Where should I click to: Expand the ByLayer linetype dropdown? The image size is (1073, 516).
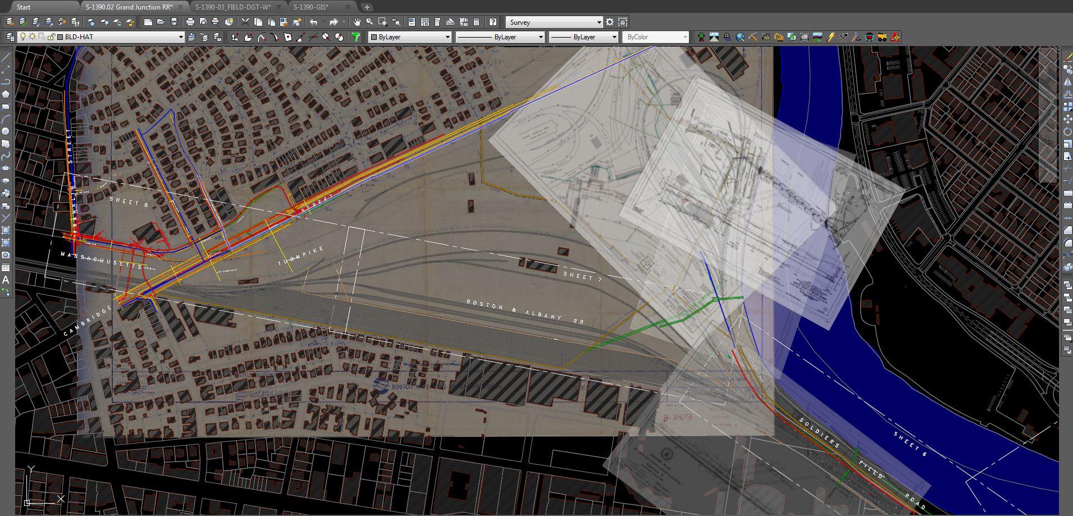pos(541,37)
